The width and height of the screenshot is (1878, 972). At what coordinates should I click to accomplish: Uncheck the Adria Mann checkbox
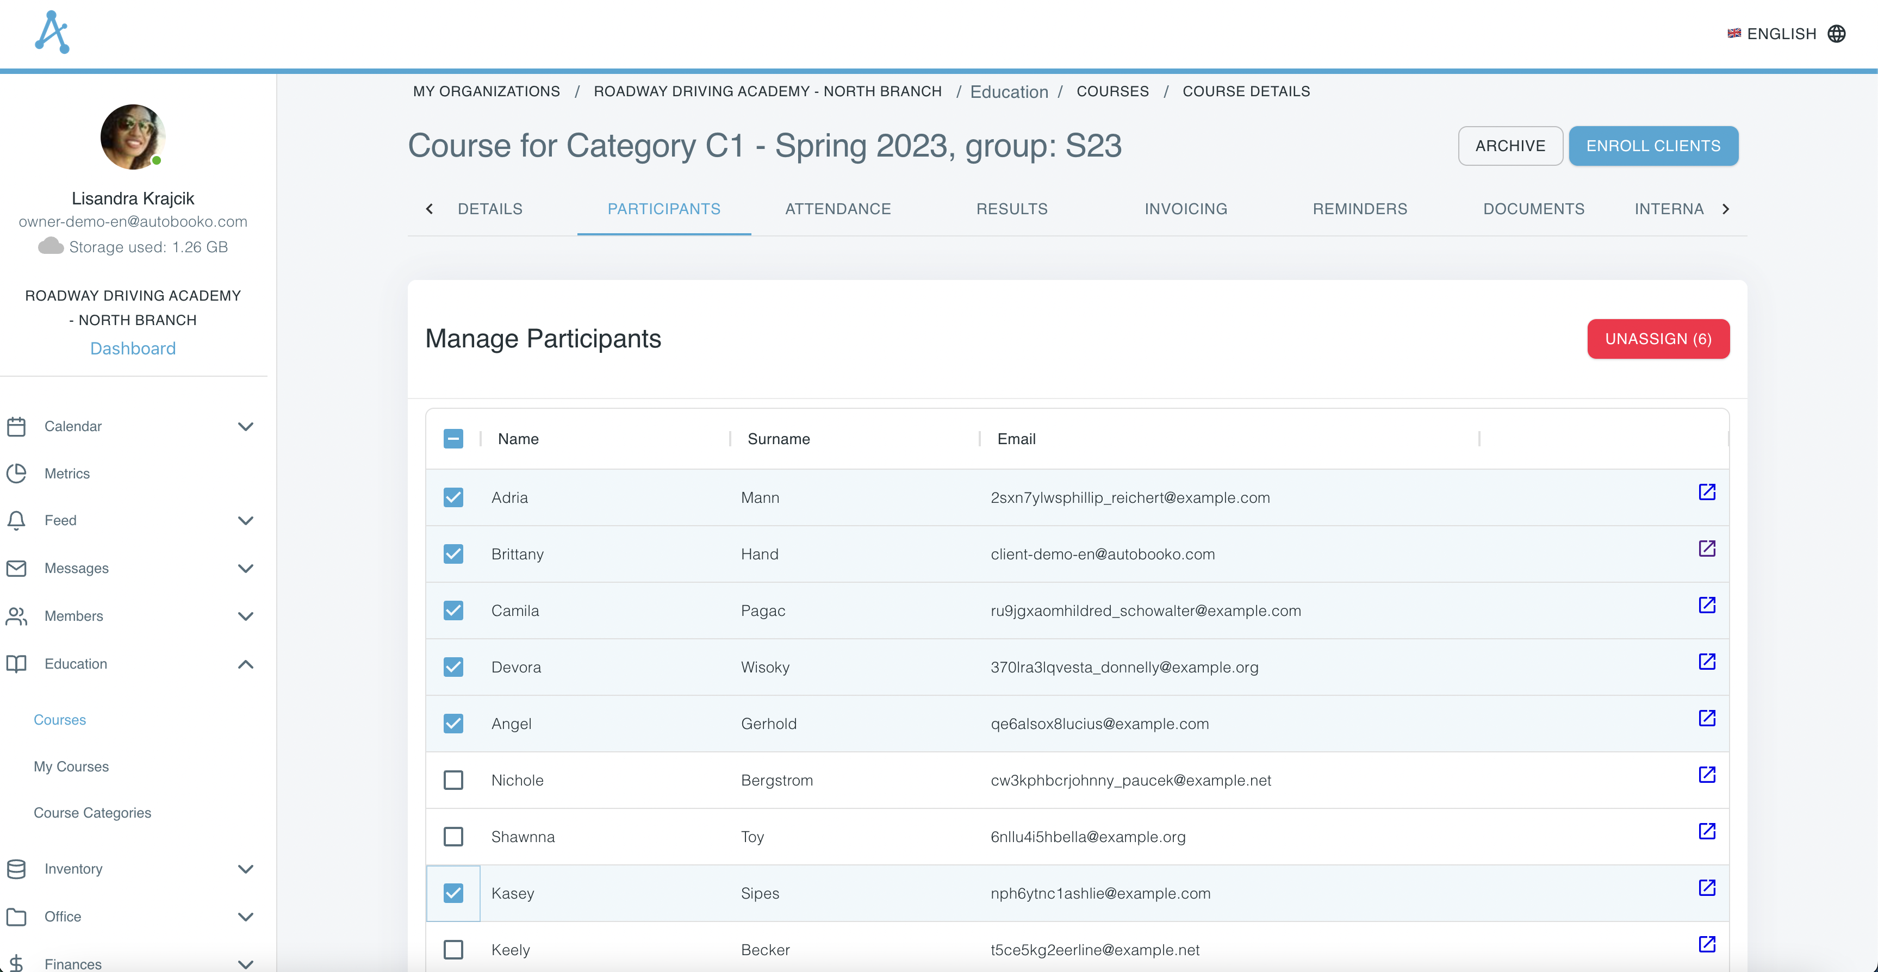click(x=453, y=497)
